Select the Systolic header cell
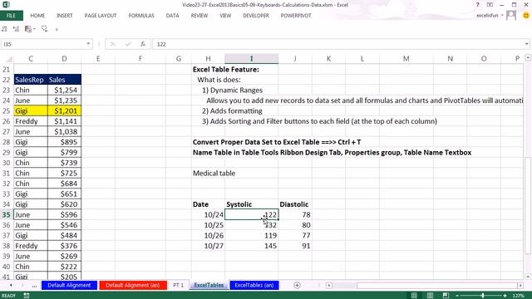The image size is (532, 299). pos(251,204)
